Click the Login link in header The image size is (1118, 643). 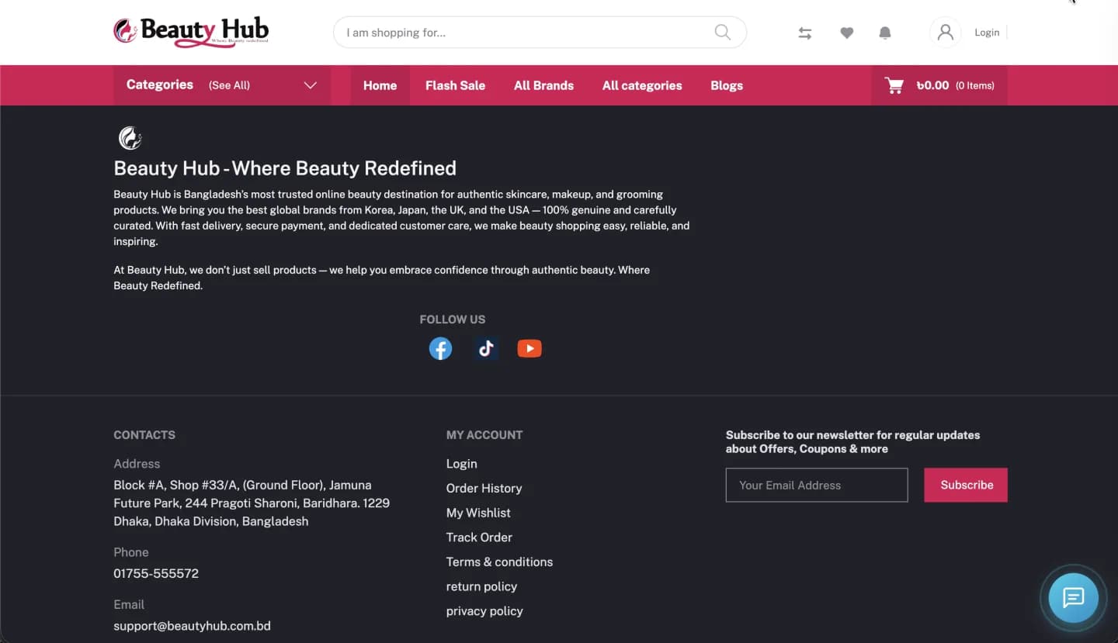pyautogui.click(x=987, y=33)
